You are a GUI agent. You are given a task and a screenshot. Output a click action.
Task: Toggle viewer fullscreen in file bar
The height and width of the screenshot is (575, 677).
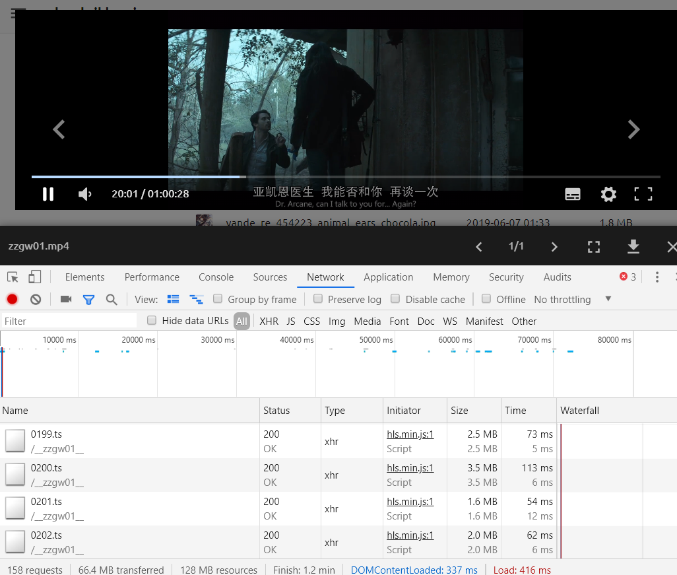click(x=594, y=247)
